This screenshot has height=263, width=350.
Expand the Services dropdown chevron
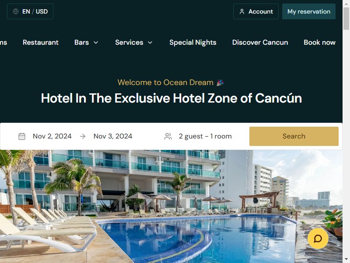[x=150, y=43]
